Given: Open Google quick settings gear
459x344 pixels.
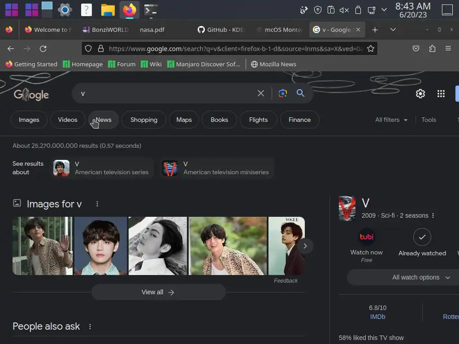Looking at the screenshot, I should coord(420,94).
